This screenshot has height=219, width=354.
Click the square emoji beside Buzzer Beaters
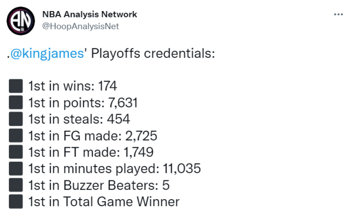point(16,185)
